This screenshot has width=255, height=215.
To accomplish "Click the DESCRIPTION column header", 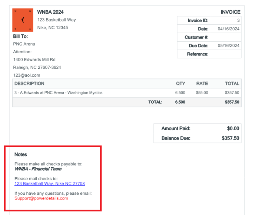I will click(x=29, y=84).
